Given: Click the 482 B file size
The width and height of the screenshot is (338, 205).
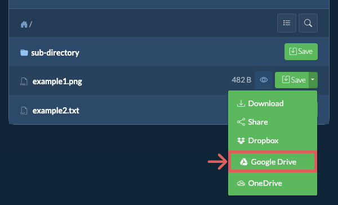Looking at the screenshot, I should pos(242,80).
